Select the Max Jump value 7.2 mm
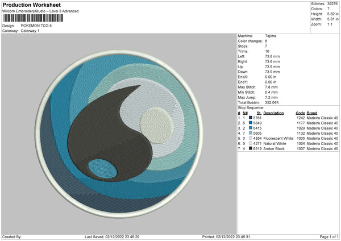This screenshot has height=241, width=341. [x=272, y=97]
